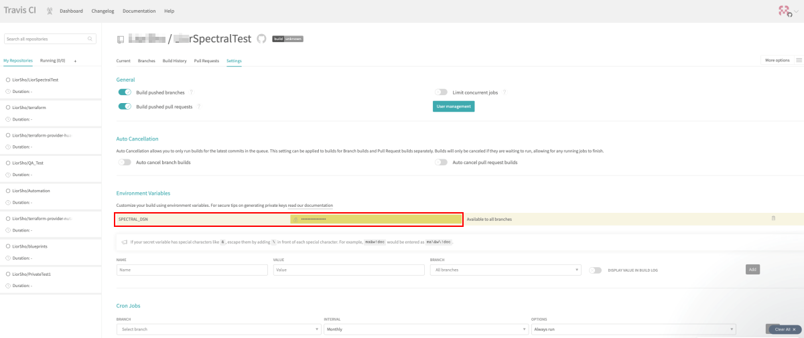Click status circle for LiorSho/LiorSpectralTest
Image resolution: width=804 pixels, height=338 pixels.
tap(7, 80)
